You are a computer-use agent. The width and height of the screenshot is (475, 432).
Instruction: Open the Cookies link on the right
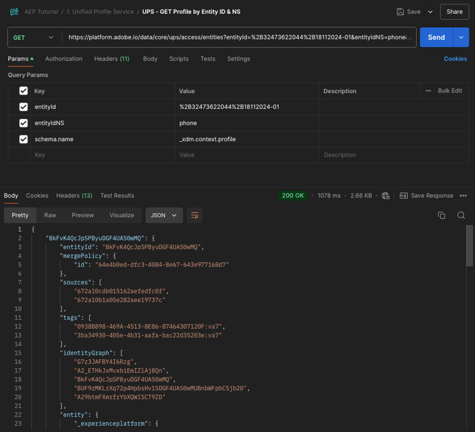(x=455, y=59)
